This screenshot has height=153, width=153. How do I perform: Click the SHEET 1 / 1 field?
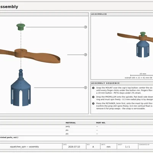pyautogui.click(x=127, y=147)
